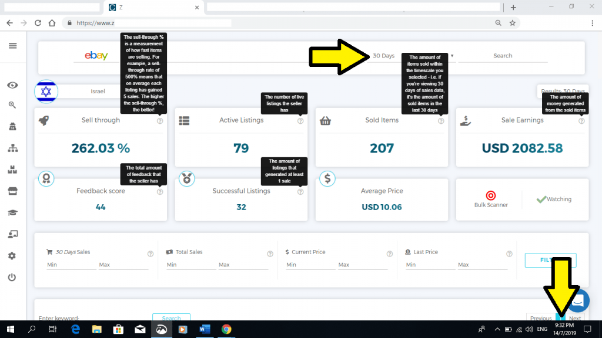Open the 30 Days timescale dropdown
This screenshot has width=602, height=338.
[x=412, y=56]
